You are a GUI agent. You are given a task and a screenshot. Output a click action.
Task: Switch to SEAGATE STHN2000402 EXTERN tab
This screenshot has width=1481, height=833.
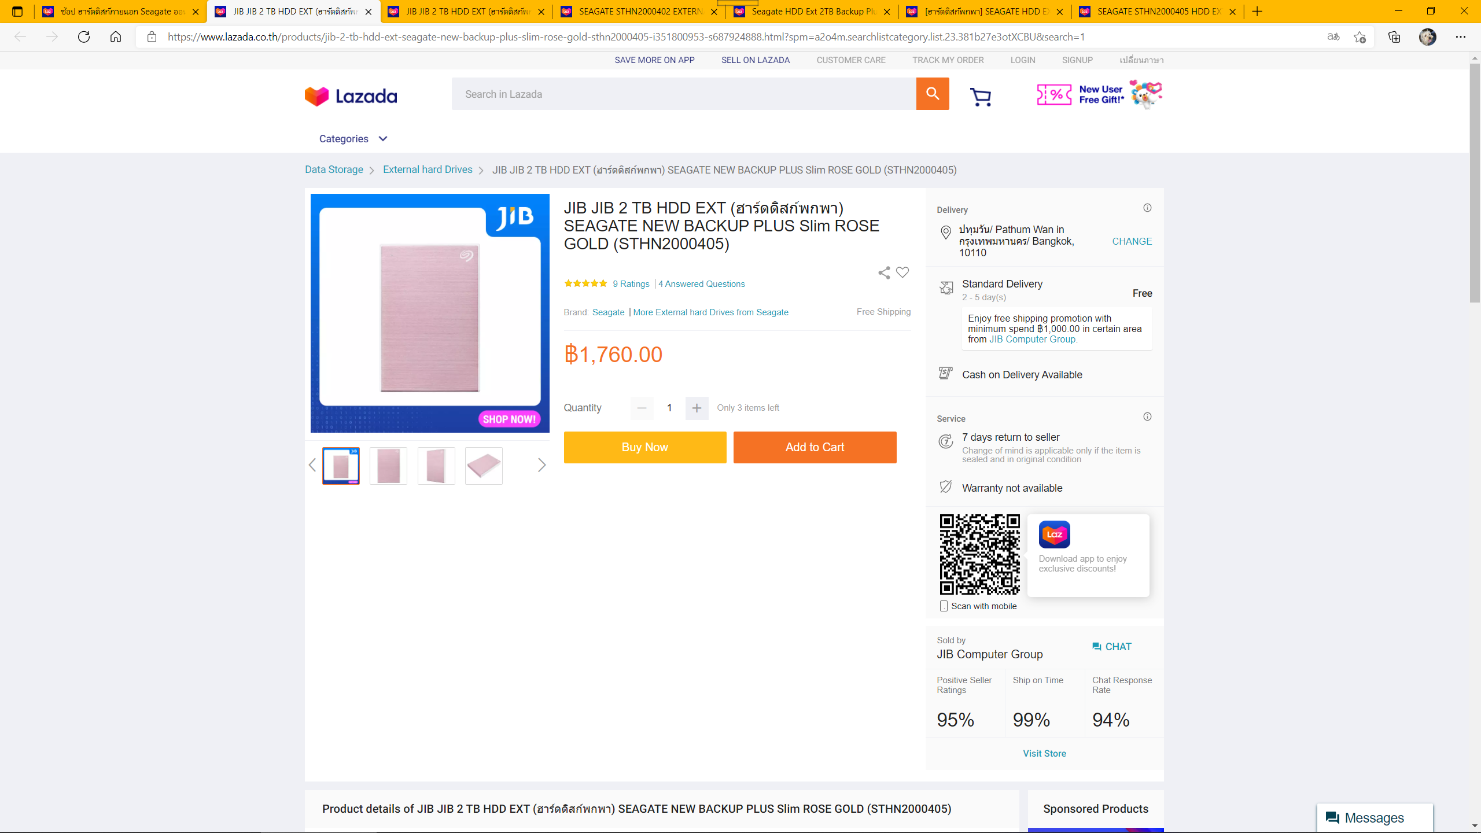click(x=639, y=12)
